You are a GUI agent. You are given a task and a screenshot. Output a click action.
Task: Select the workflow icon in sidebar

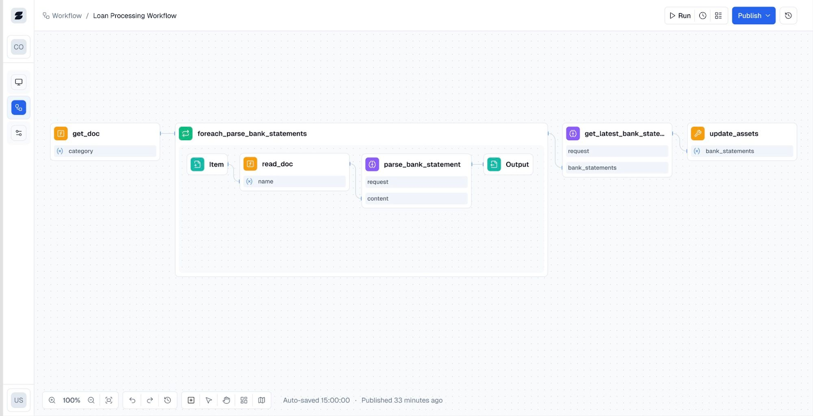pos(19,108)
